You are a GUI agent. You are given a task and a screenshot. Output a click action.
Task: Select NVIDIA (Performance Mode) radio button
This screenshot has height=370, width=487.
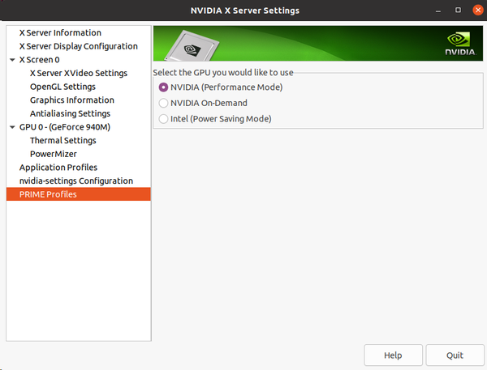(164, 87)
